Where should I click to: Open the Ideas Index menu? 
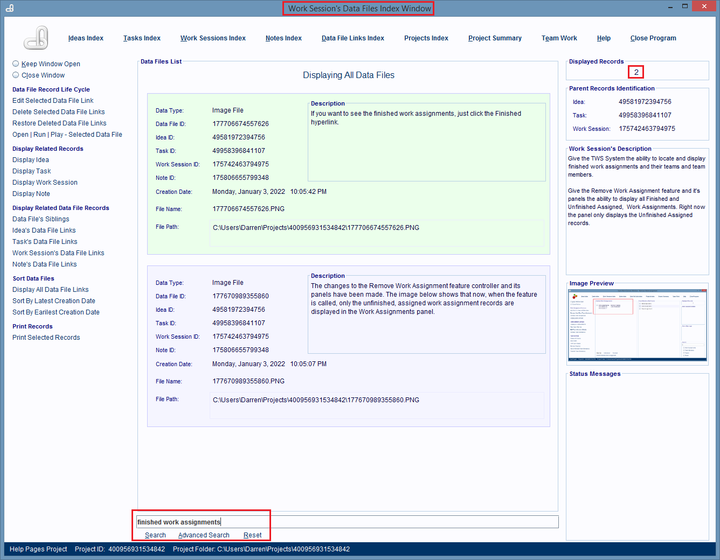[x=86, y=38]
